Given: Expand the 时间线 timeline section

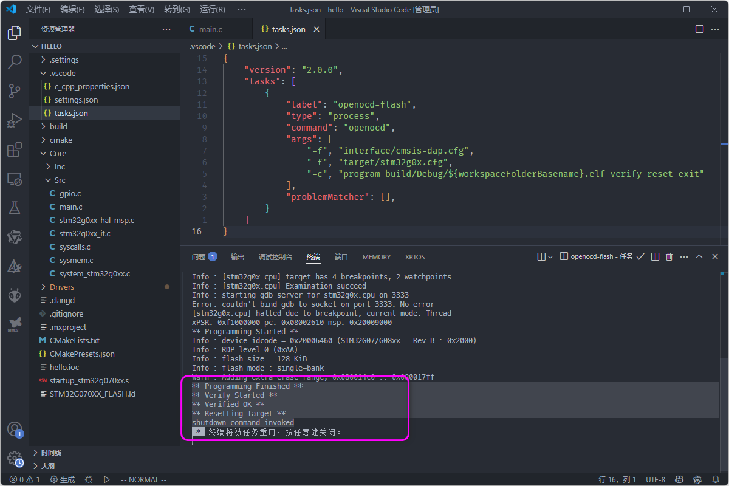Looking at the screenshot, I should 104,453.
